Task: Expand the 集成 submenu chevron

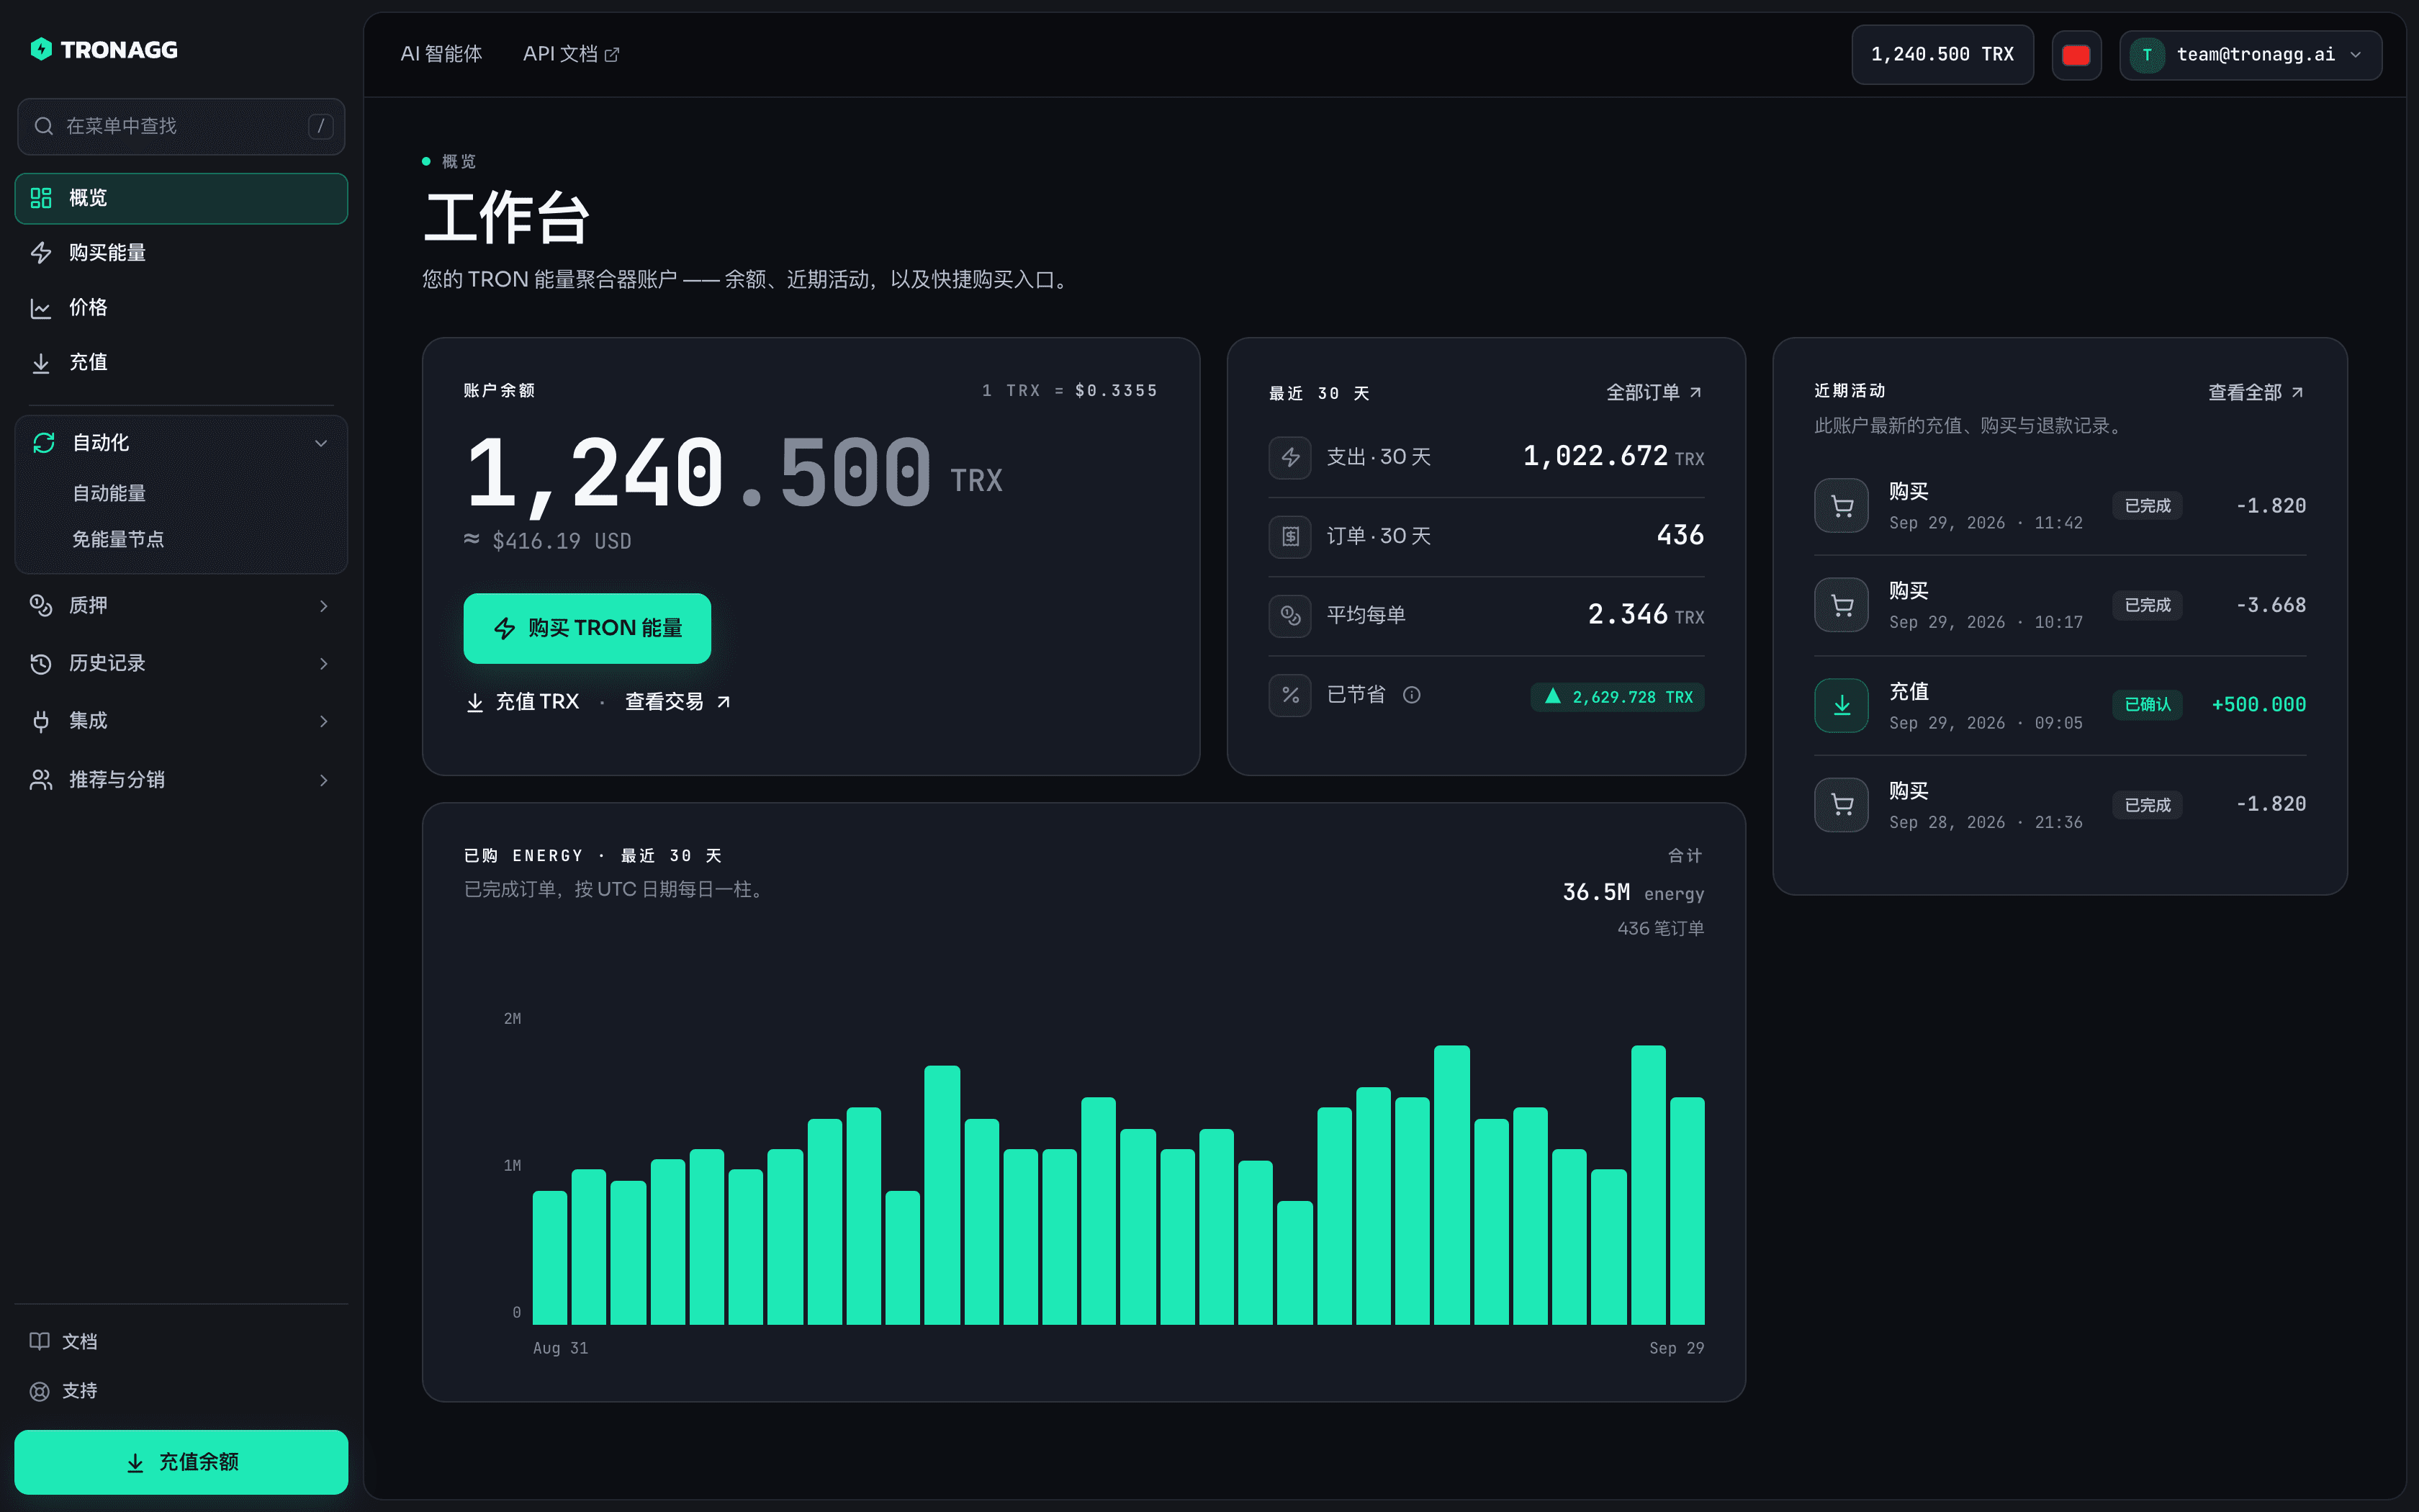Action: [323, 721]
